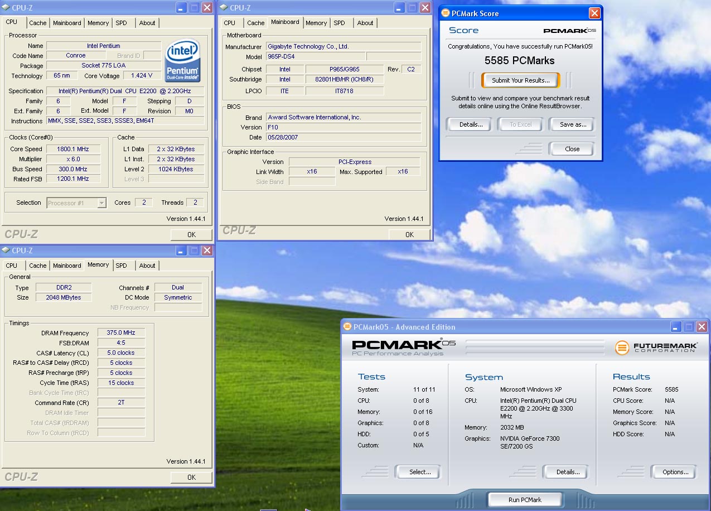Click the chipset value P965/G965
This screenshot has width=711, height=511.
344,69
